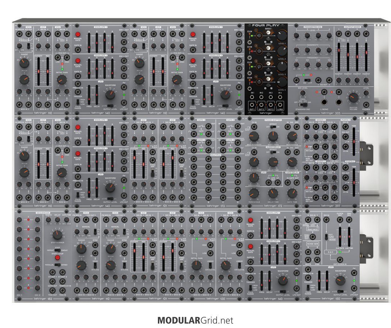Click the Four Play LEVEL 3 knob
The height and width of the screenshot is (328, 391).
(x=282, y=67)
